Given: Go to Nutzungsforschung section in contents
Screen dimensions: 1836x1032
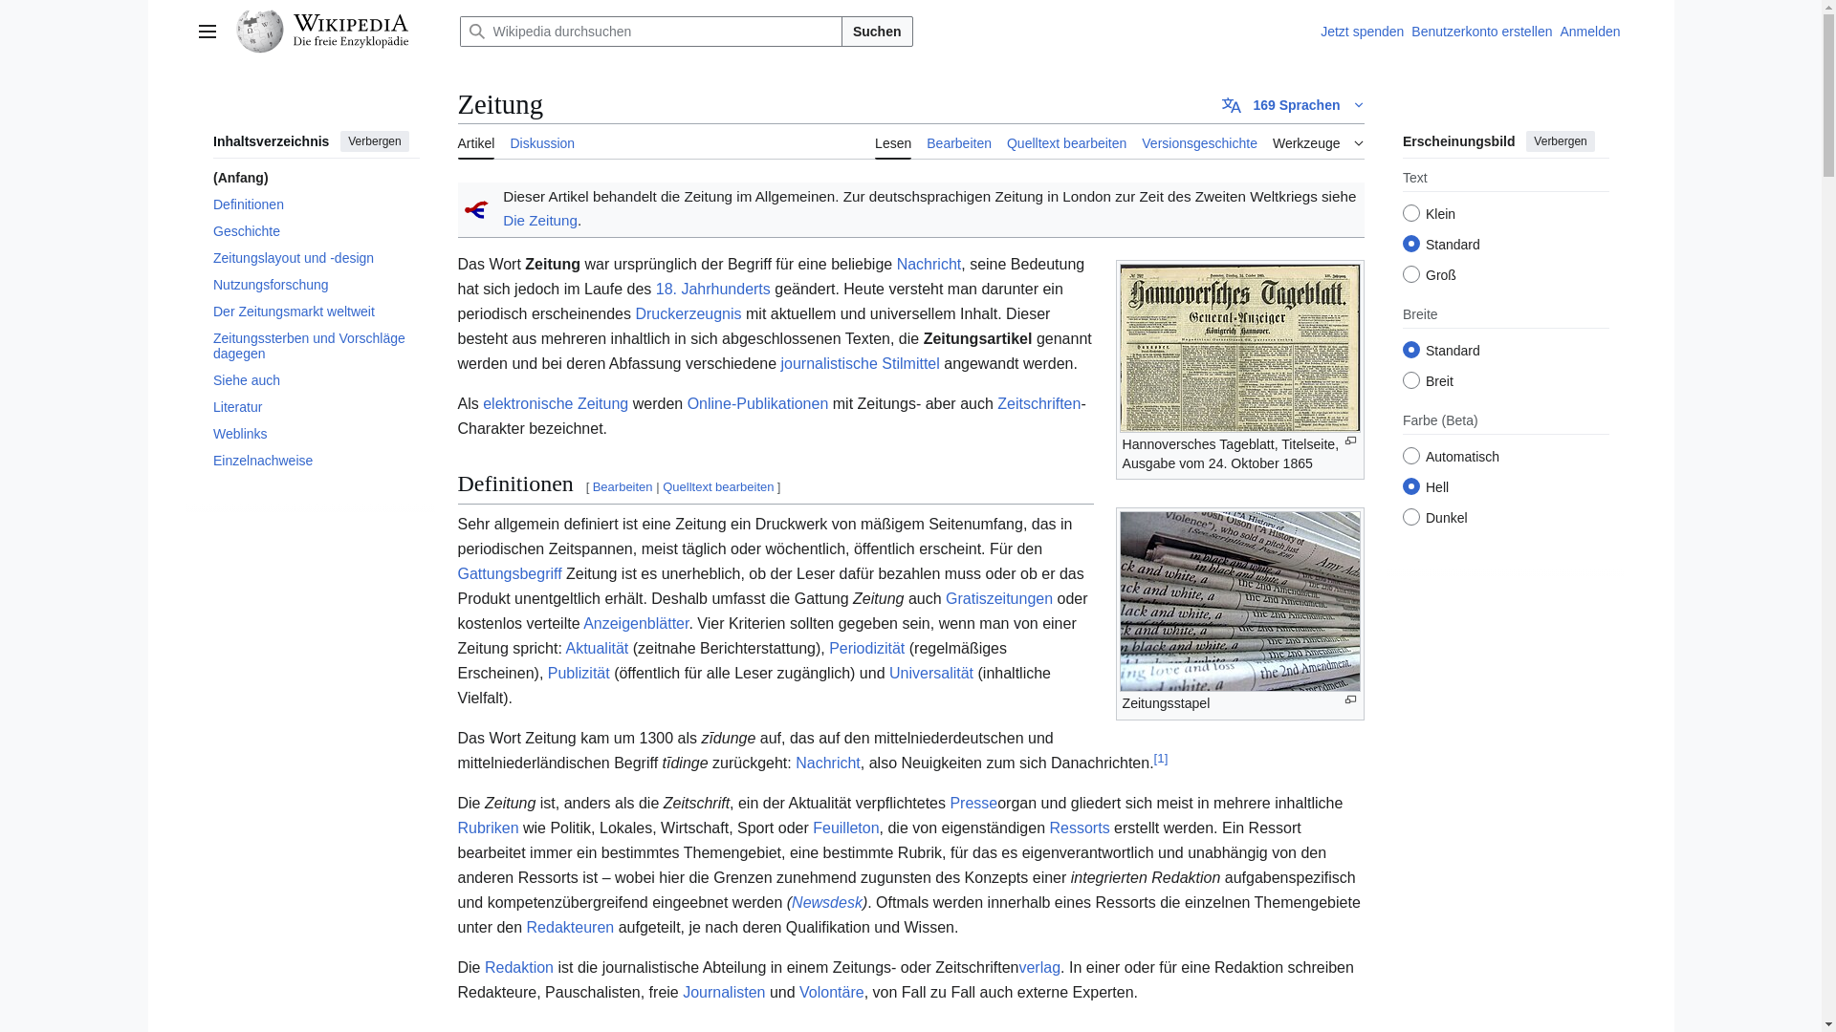Looking at the screenshot, I should click(271, 285).
